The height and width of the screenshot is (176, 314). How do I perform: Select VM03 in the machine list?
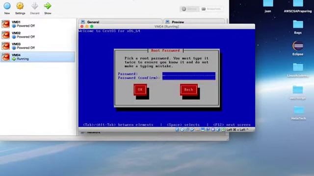(x=38, y=46)
